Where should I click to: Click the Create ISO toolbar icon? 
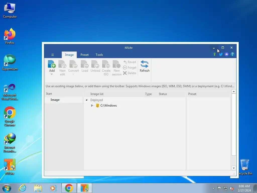tap(106, 64)
